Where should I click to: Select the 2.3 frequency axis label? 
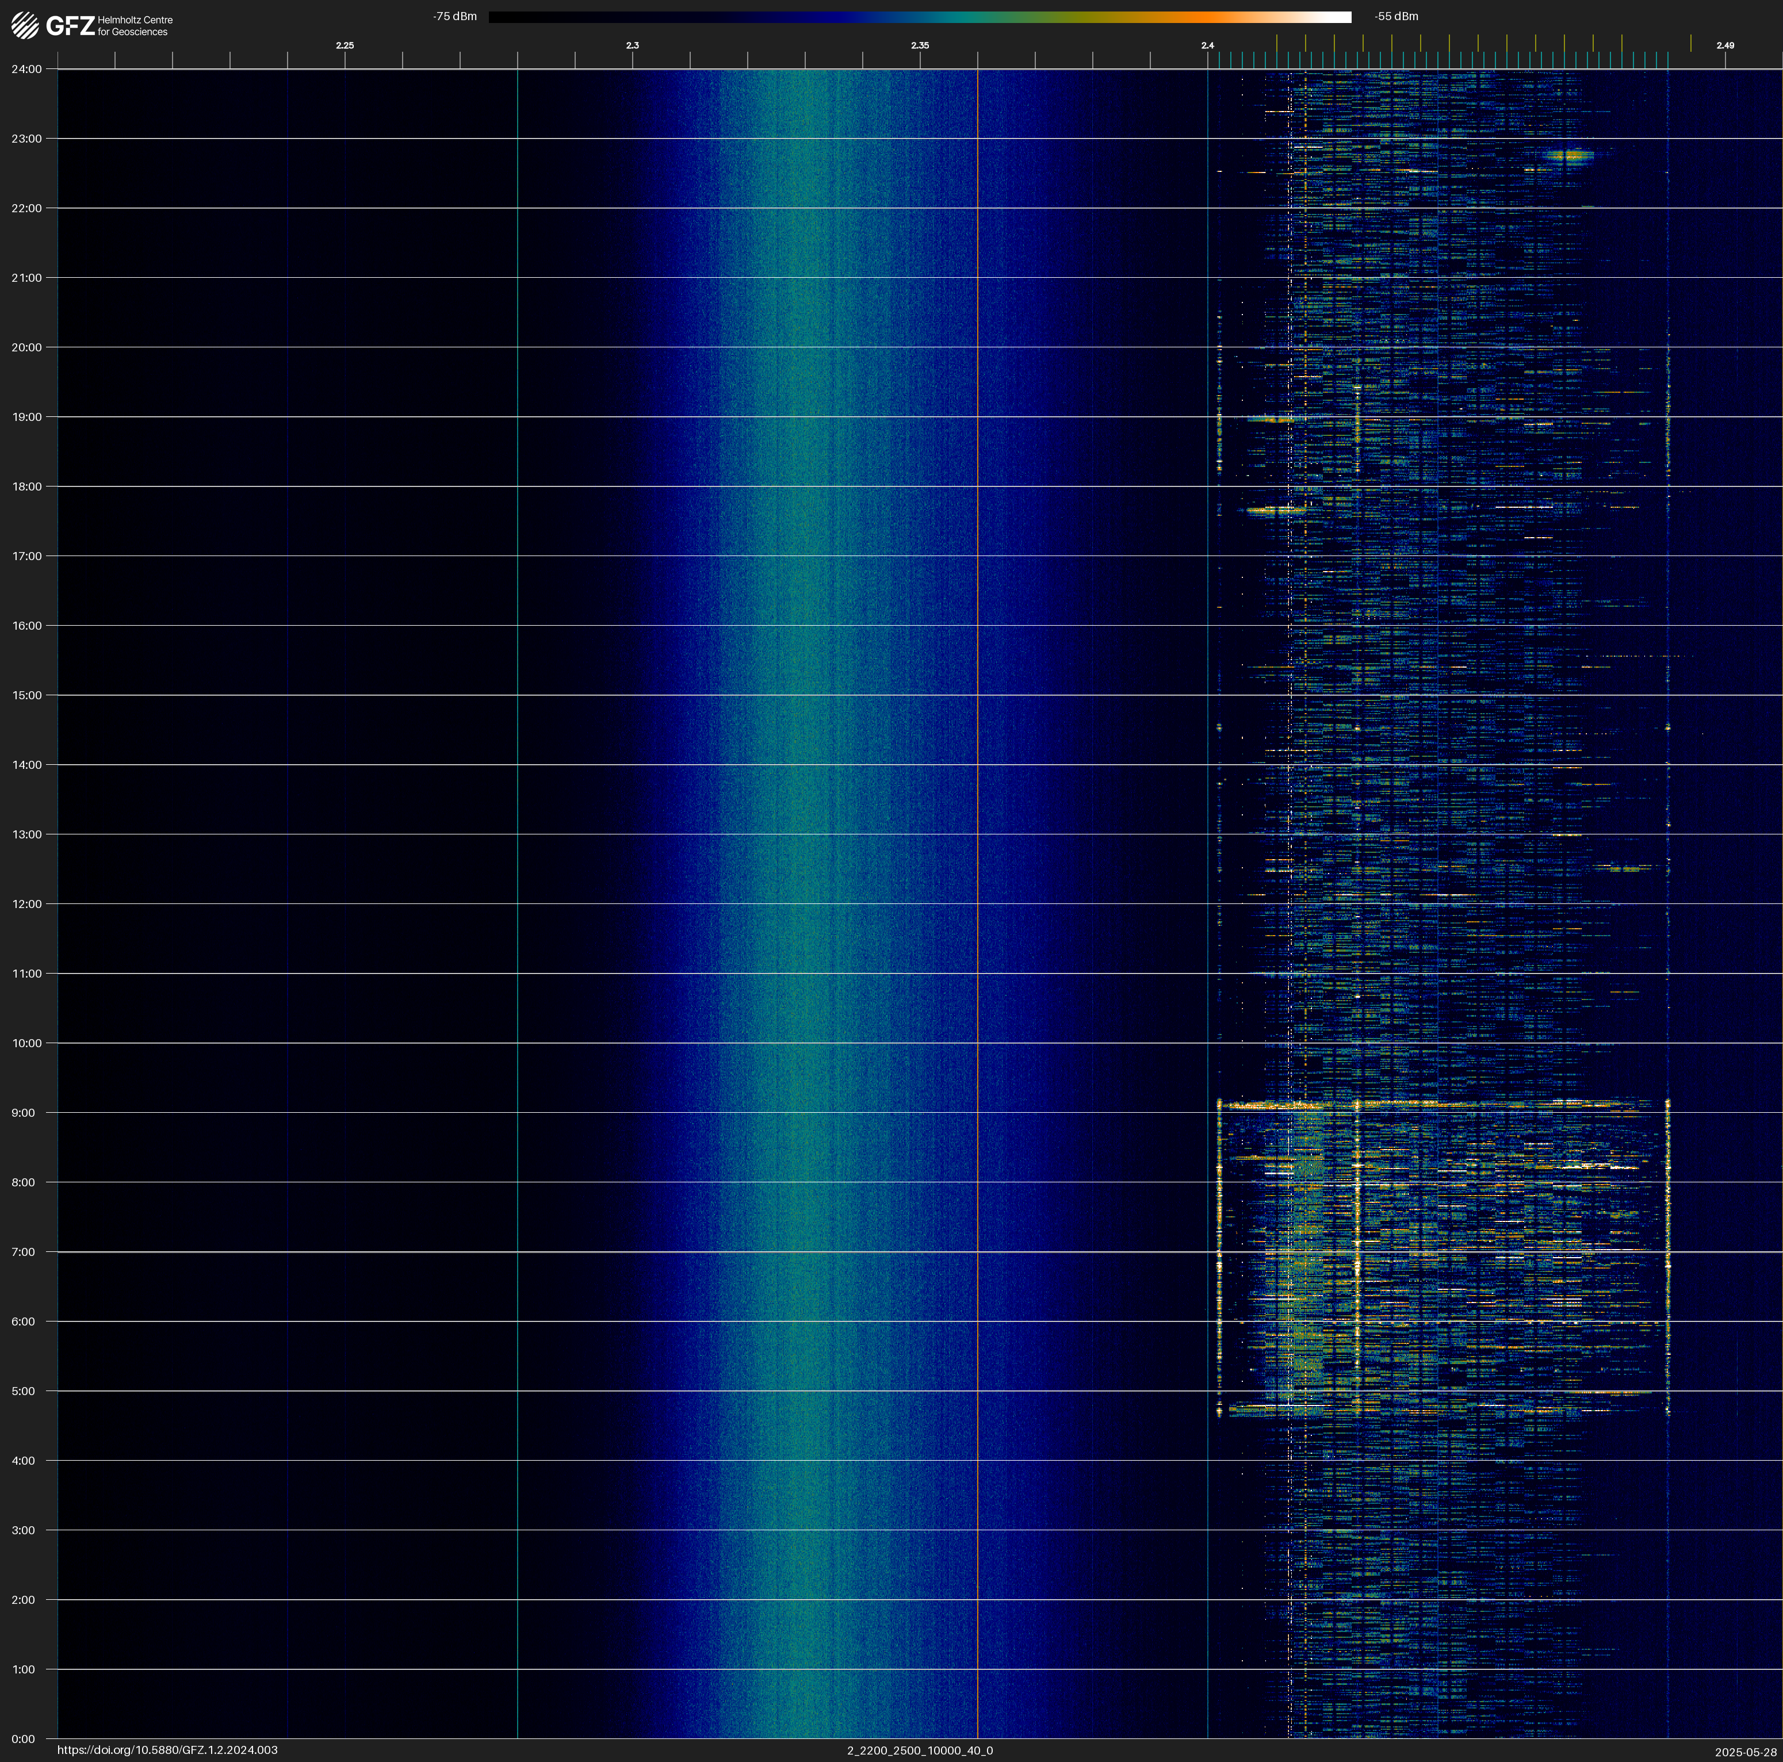click(x=632, y=45)
